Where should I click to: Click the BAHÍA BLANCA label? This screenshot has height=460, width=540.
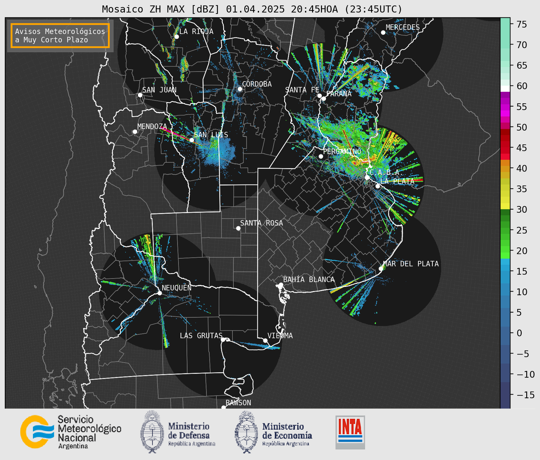coord(309,280)
